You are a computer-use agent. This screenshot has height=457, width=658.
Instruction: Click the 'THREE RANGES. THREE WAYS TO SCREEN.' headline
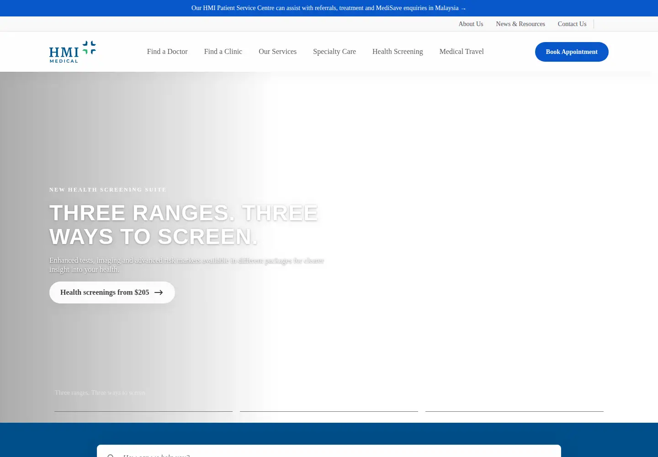(x=184, y=224)
